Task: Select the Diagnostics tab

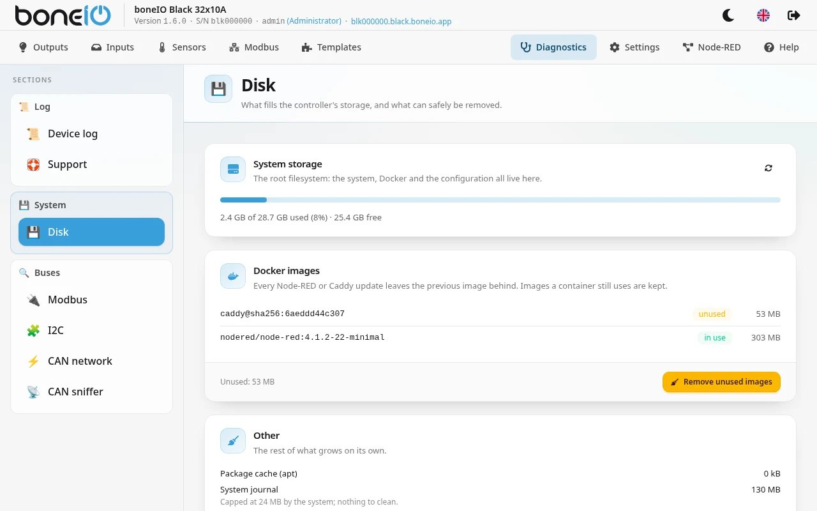Action: (x=553, y=47)
